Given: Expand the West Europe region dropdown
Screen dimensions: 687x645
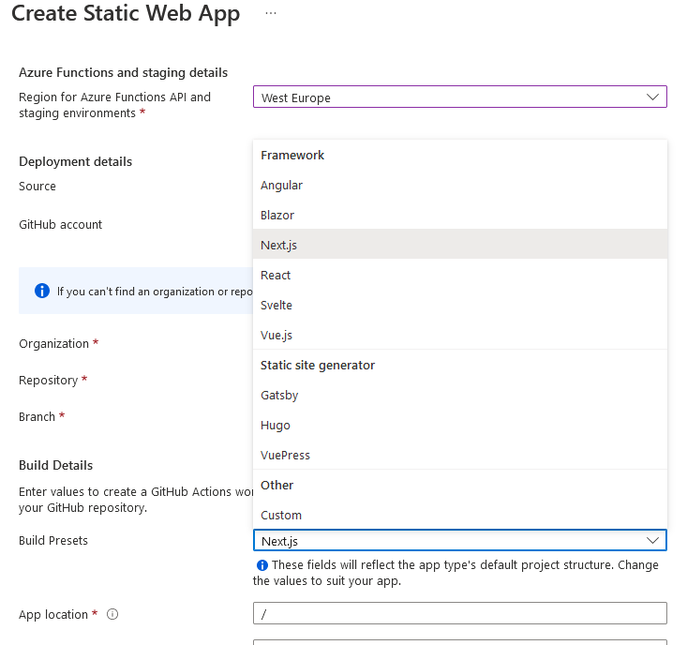Looking at the screenshot, I should pos(652,97).
